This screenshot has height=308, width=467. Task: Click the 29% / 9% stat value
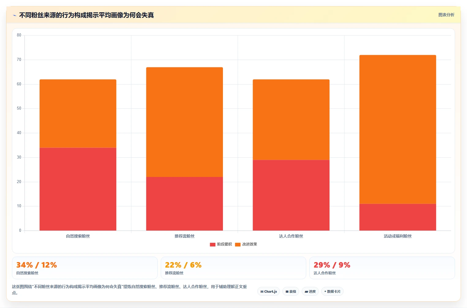pyautogui.click(x=332, y=265)
